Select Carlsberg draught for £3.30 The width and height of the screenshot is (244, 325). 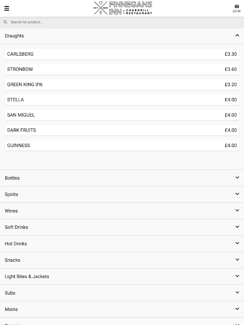click(122, 54)
